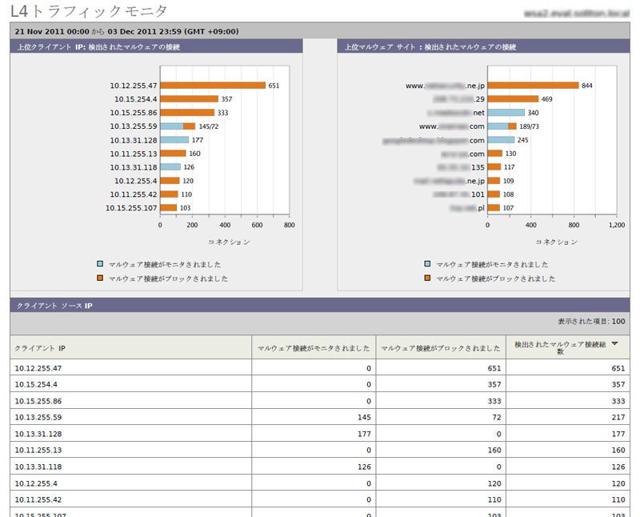Select the 10.12.255.47 bar with value 651
This screenshot has height=517, width=640.
[213, 86]
